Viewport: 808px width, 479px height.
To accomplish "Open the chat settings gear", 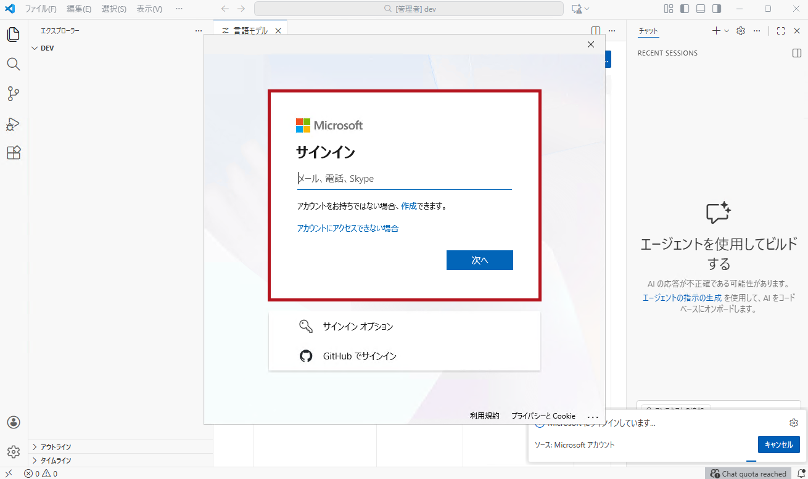I will [740, 30].
